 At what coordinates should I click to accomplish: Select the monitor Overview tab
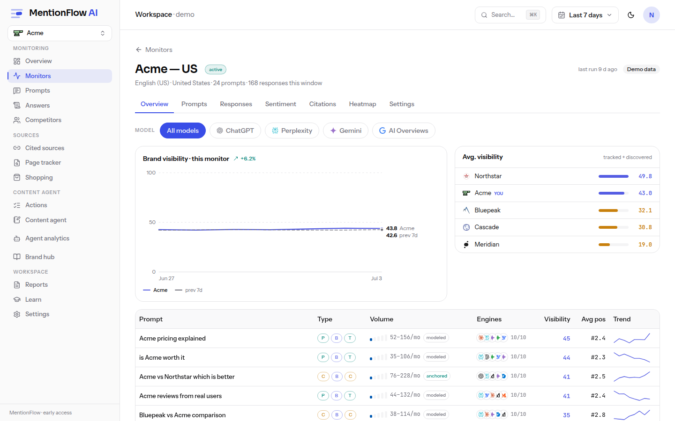coord(154,104)
